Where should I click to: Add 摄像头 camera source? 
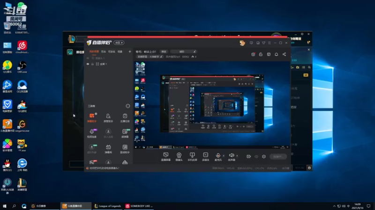tap(179, 157)
